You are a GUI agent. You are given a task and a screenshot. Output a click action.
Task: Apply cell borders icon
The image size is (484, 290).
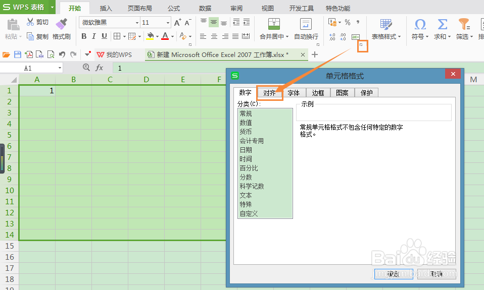[x=117, y=36]
